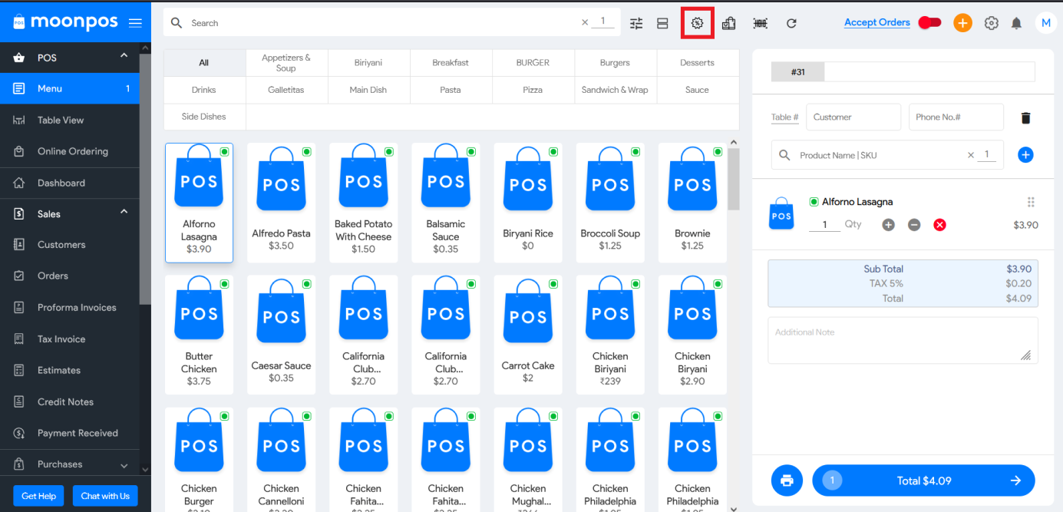1063x512 pixels.
Task: Click the barcode scanner icon
Action: coord(760,23)
